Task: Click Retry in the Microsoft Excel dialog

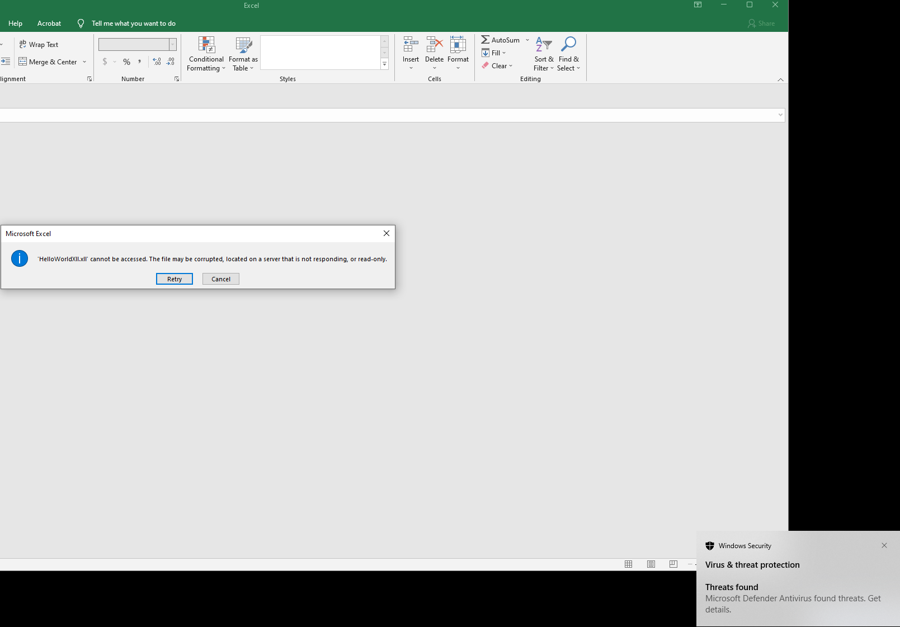Action: (175, 279)
